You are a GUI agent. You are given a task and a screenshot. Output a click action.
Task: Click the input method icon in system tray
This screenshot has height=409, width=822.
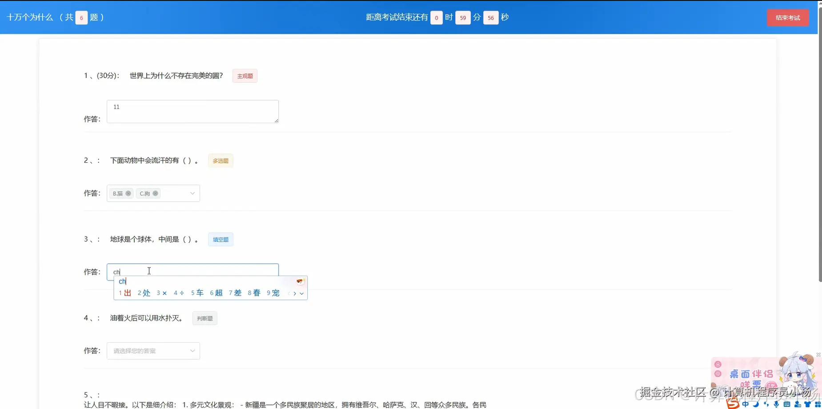pyautogui.click(x=733, y=403)
